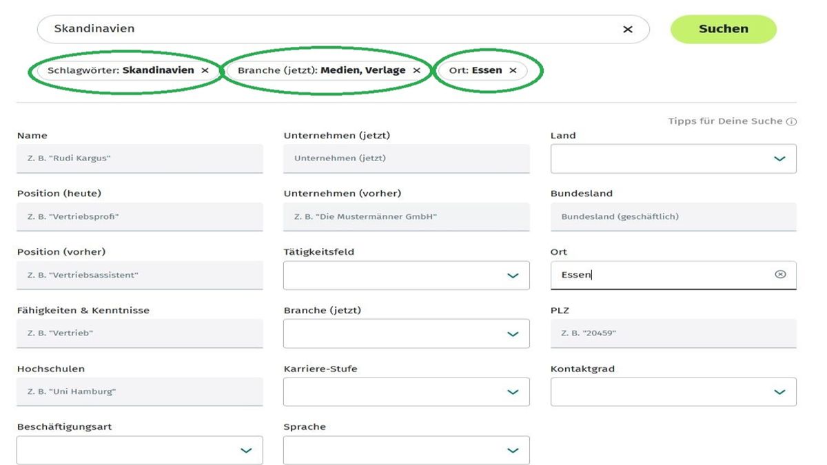Viewport: 827px width, 465px height.
Task: Select the Hochschulen text field
Action: tap(140, 391)
